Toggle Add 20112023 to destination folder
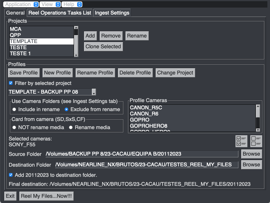 pos(11,175)
